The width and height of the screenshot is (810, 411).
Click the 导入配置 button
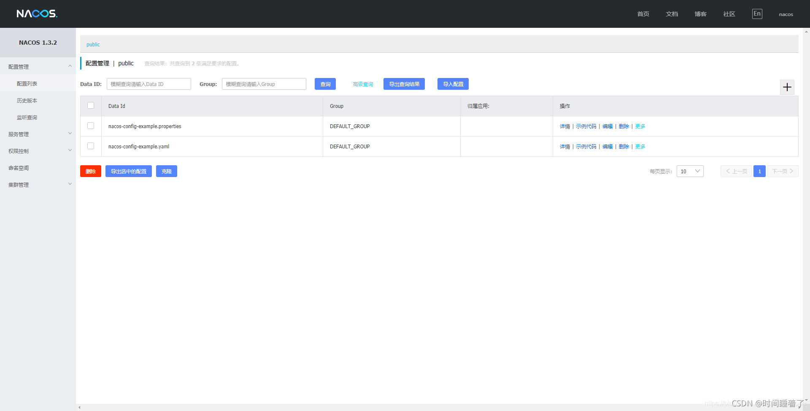(x=453, y=84)
